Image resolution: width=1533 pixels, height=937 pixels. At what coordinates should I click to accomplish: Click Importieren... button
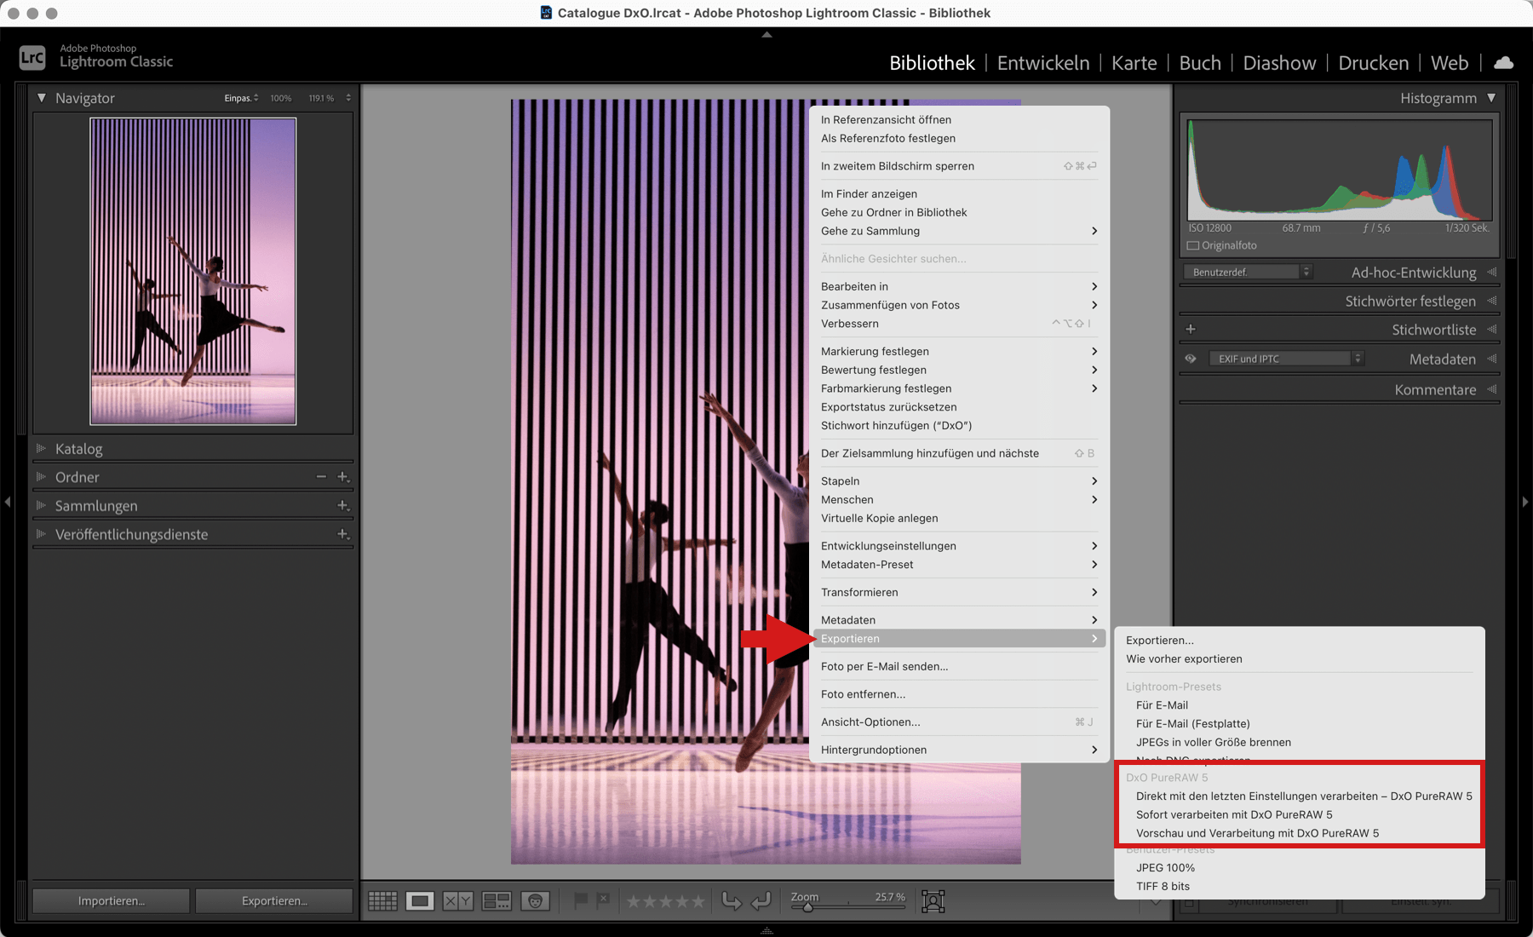111,901
